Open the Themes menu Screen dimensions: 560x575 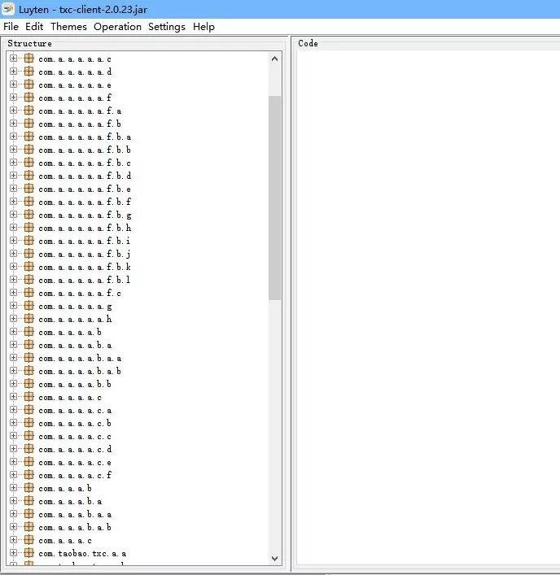[x=68, y=27]
